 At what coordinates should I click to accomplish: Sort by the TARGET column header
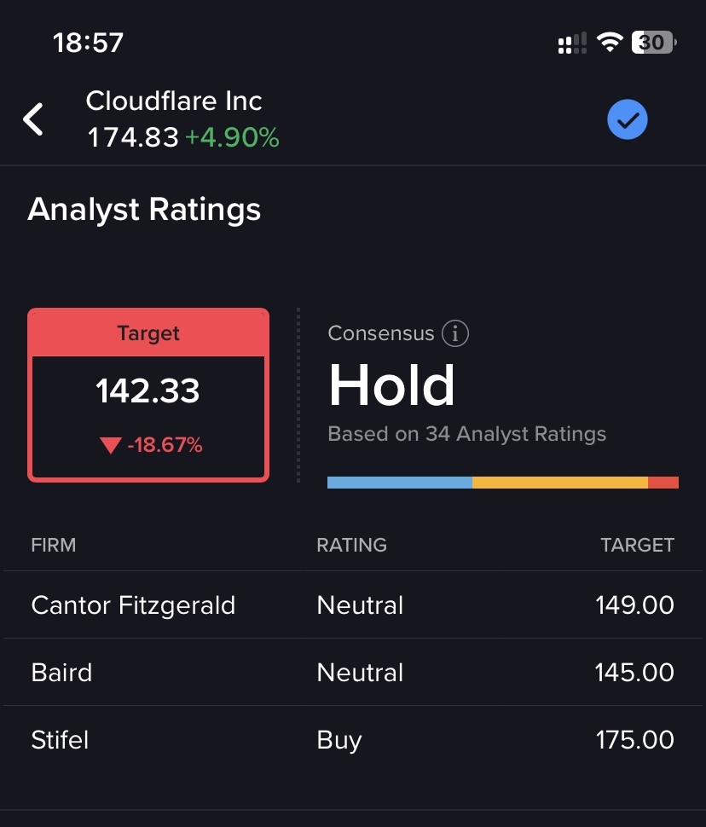(x=637, y=545)
